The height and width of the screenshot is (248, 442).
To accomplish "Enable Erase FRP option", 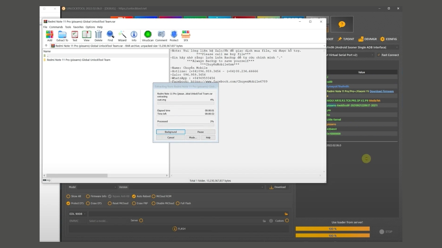I will click(x=134, y=203).
